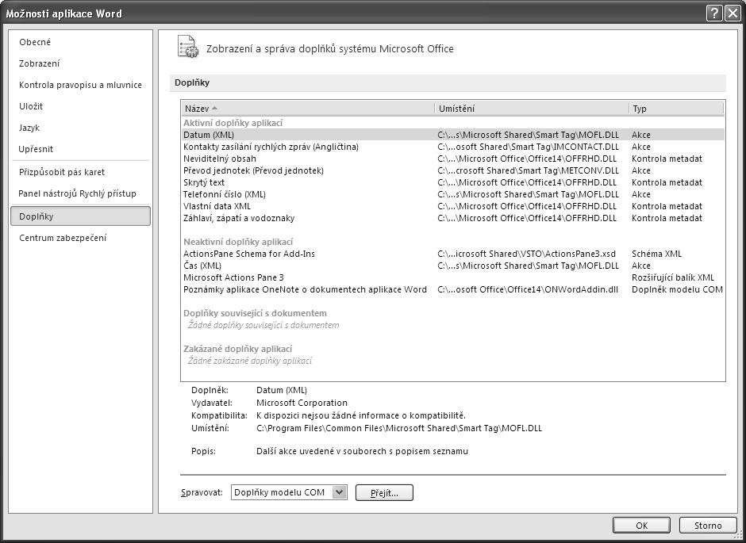Click the Microsoft Corporation publisher value

point(302,403)
